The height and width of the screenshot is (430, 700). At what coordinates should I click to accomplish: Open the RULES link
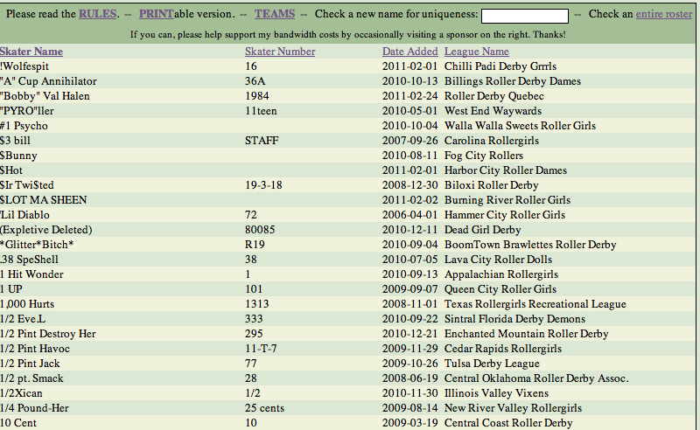98,14
